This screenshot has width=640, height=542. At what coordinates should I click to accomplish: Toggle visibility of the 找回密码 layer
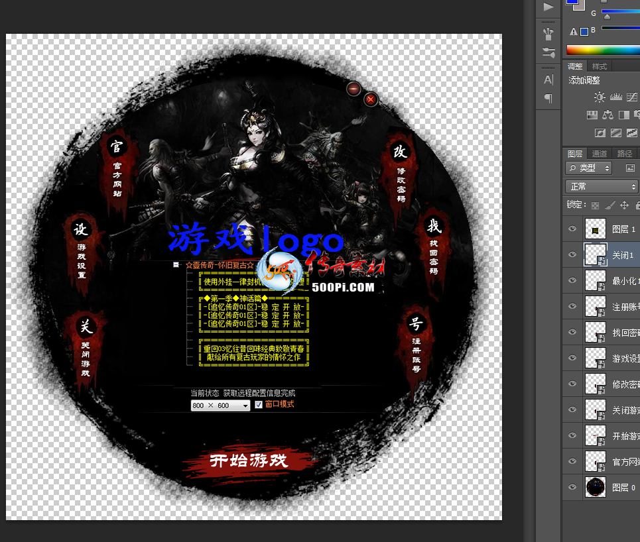click(x=572, y=332)
